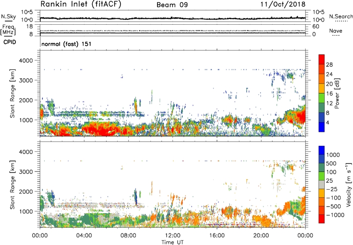353x245 pixels.
Task: Click the '16:00' time axis tick label
Action: point(217,236)
